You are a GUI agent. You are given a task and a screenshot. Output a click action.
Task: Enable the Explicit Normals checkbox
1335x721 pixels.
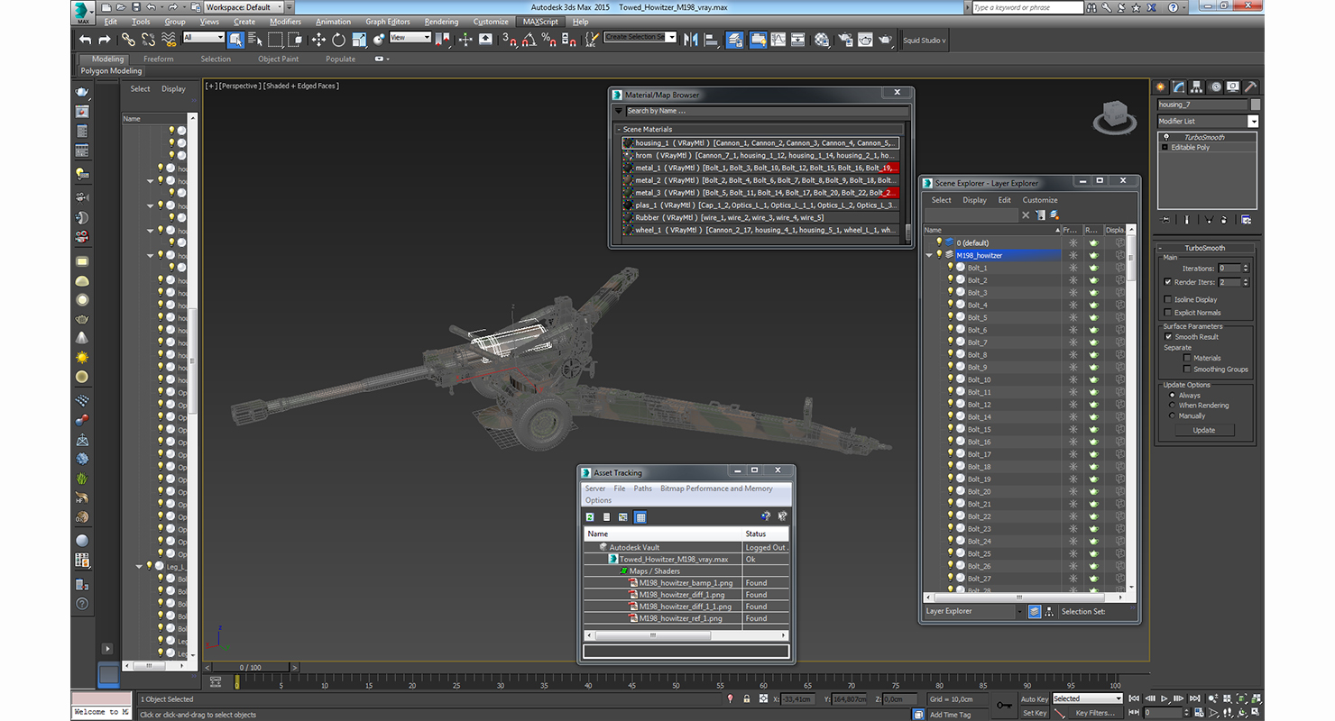click(x=1168, y=313)
